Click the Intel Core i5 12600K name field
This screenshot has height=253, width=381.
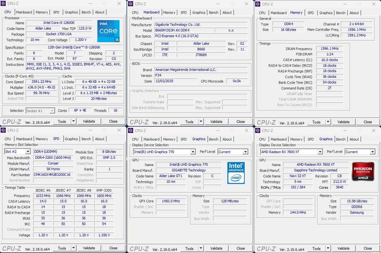point(59,22)
